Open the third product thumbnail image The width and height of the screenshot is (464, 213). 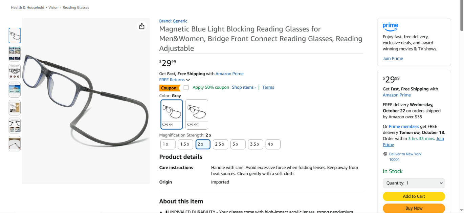coord(15,71)
